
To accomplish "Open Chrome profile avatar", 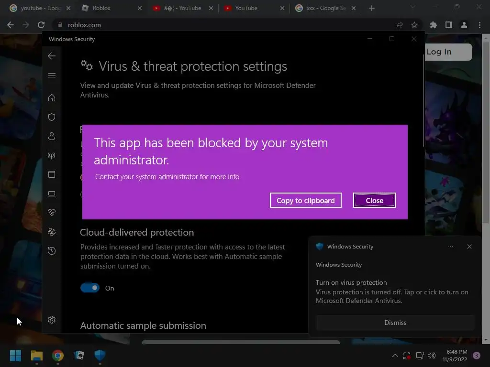I will pos(464,25).
